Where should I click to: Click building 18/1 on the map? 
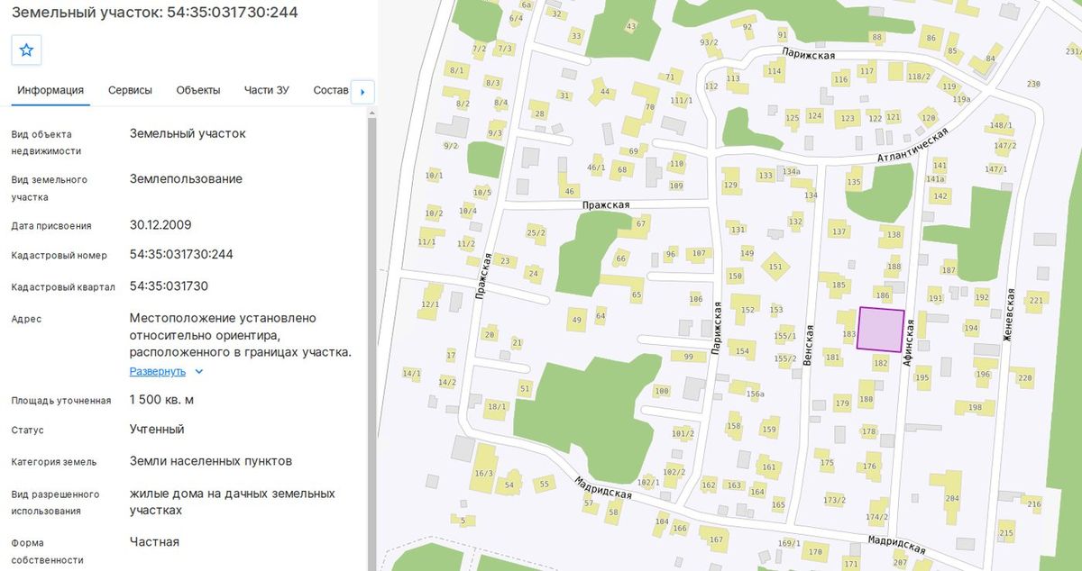coord(497,406)
